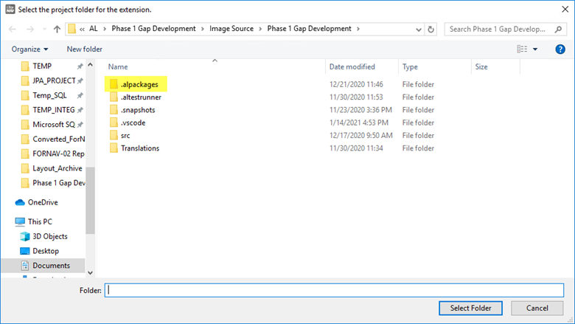
Task: Click inside the Folder name input field
Action: click(335, 290)
